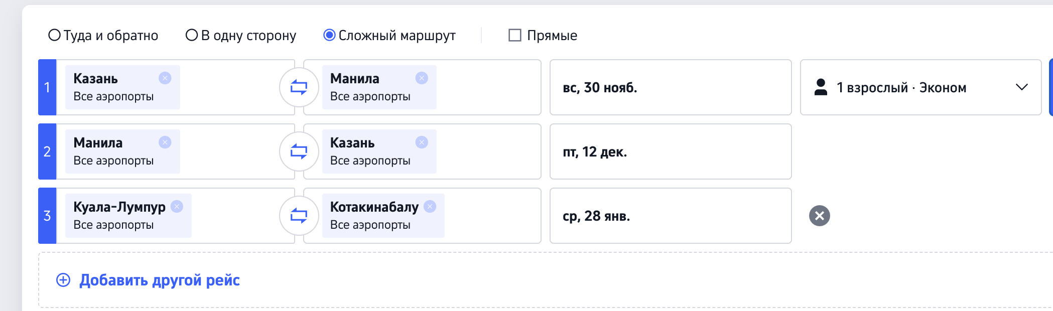Remove Куала-Лумпур from flight 3 origin
This screenshot has width=1053, height=311.
tap(177, 207)
